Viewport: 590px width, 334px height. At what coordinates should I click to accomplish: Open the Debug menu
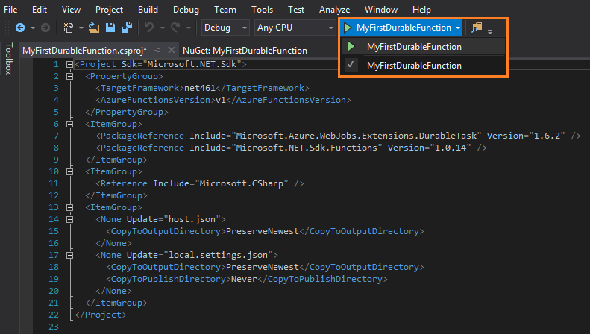coord(186,10)
